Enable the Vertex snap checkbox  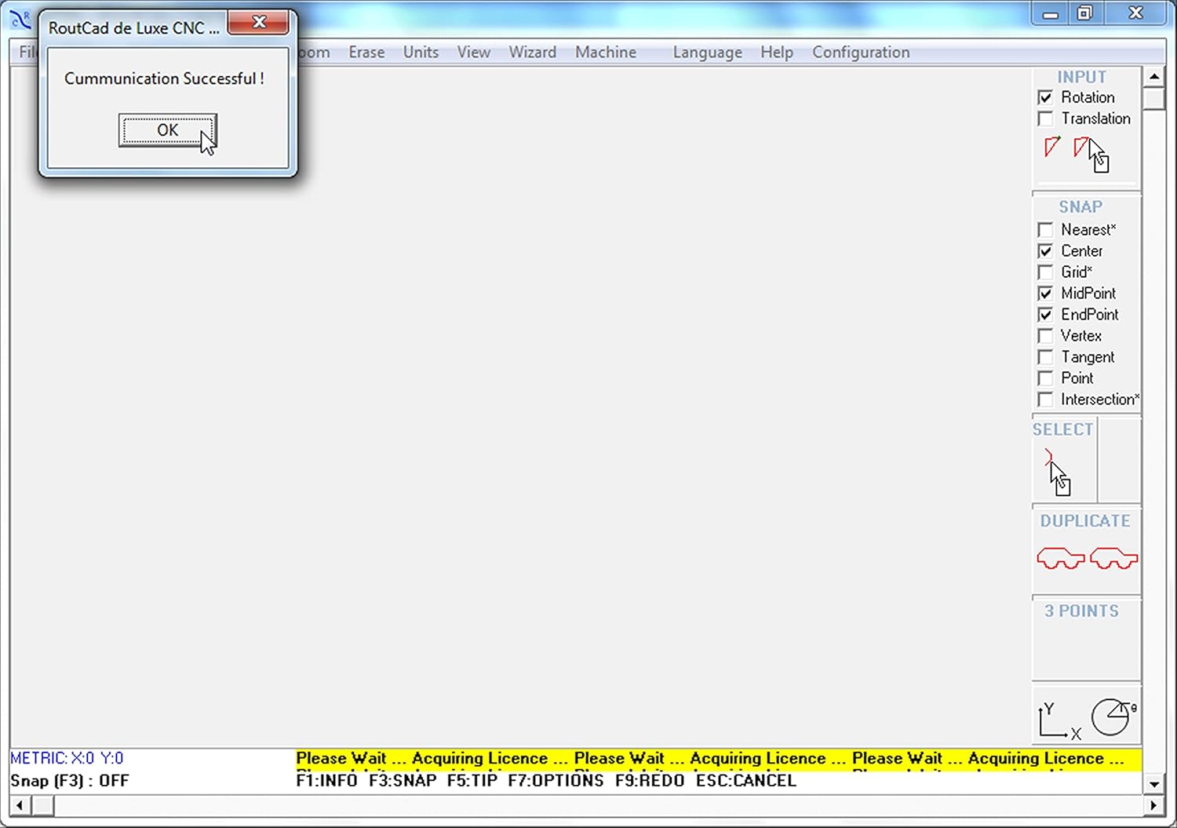(1045, 336)
